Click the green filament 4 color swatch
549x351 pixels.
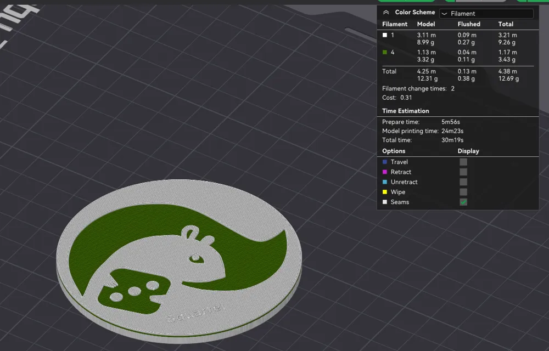385,52
